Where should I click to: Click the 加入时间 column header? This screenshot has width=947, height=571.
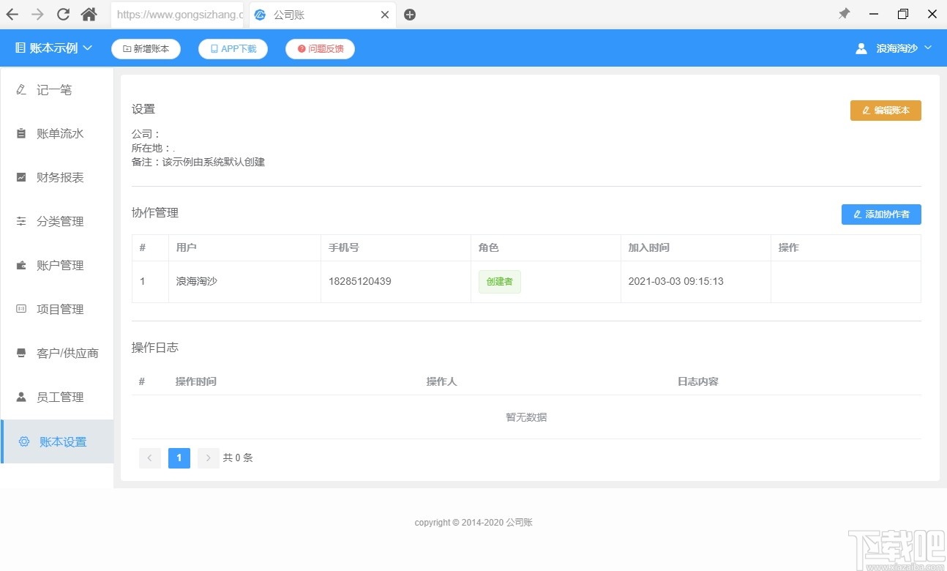point(649,248)
